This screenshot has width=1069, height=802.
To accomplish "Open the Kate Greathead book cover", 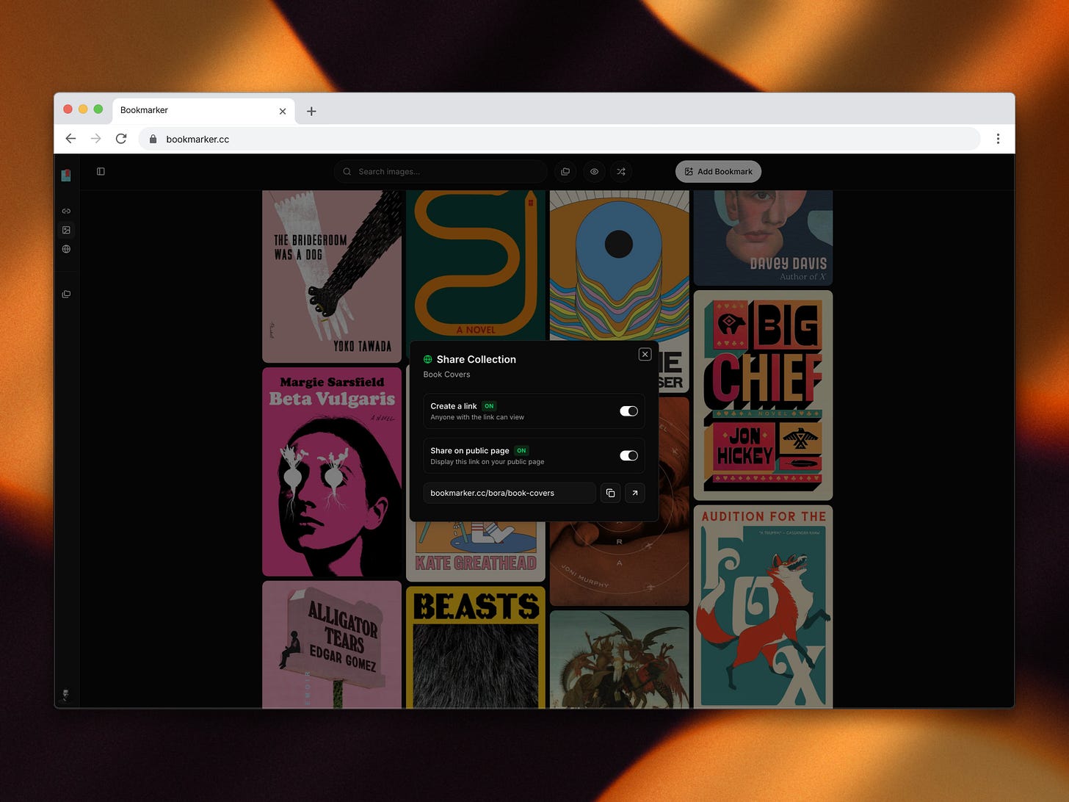I will (476, 551).
